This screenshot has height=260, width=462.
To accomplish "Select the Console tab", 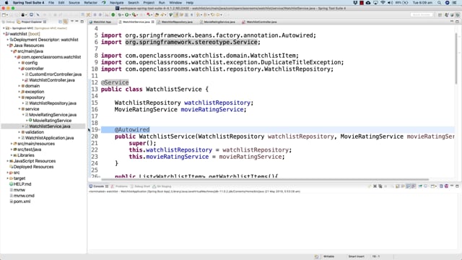I will (98, 186).
